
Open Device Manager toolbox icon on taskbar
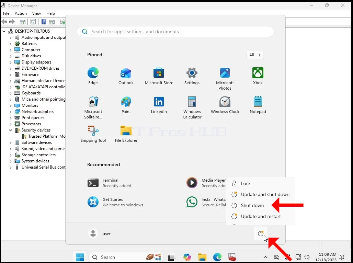[232, 257]
